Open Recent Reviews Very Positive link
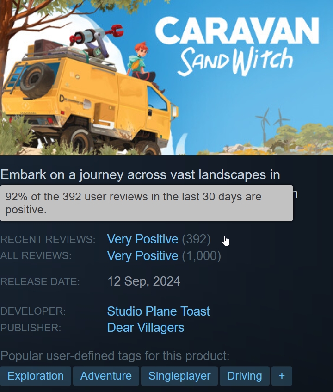 coord(142,239)
